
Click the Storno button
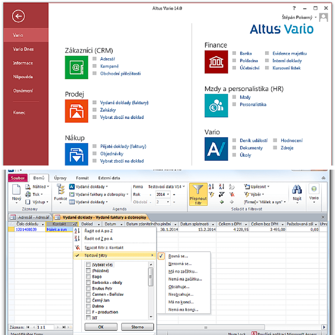tap(137, 327)
